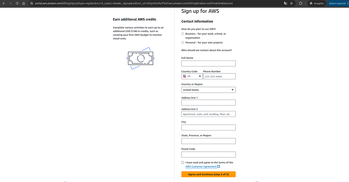Open the Country Code +1 dropdown

(x=191, y=76)
